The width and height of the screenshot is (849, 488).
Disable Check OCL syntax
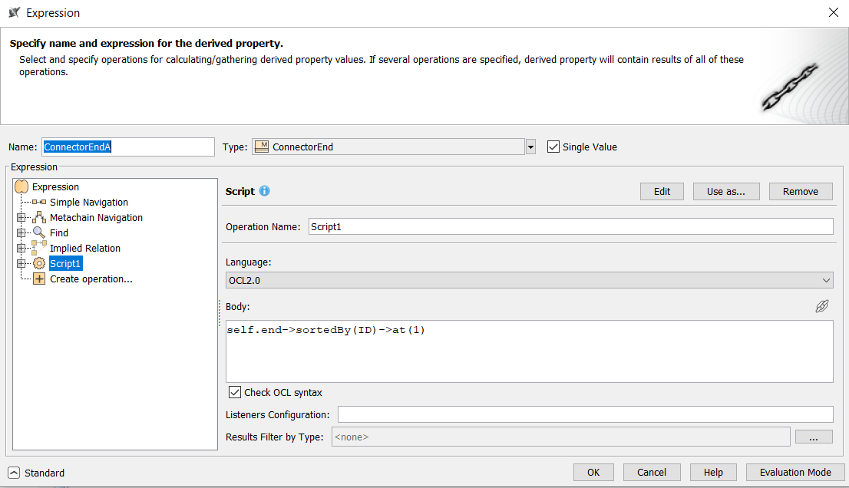coord(234,392)
